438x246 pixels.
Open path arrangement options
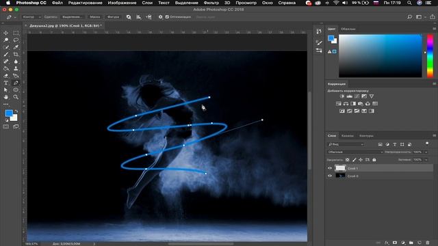coord(149,17)
